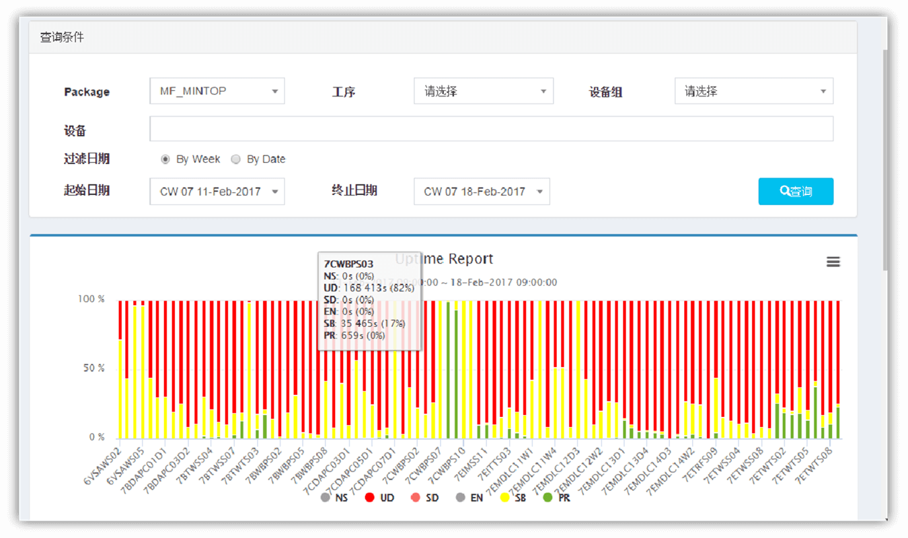Toggle the PR legend item

pos(557,498)
